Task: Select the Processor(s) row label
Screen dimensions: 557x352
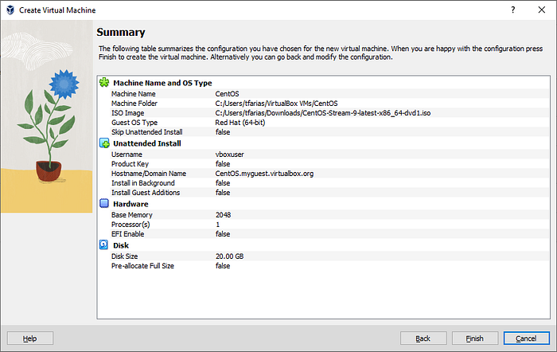Action: (130, 225)
